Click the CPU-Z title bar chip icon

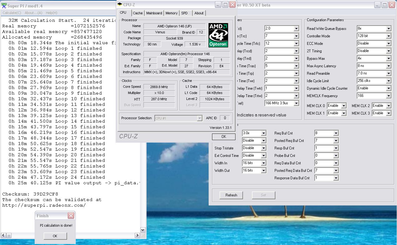(120, 4)
